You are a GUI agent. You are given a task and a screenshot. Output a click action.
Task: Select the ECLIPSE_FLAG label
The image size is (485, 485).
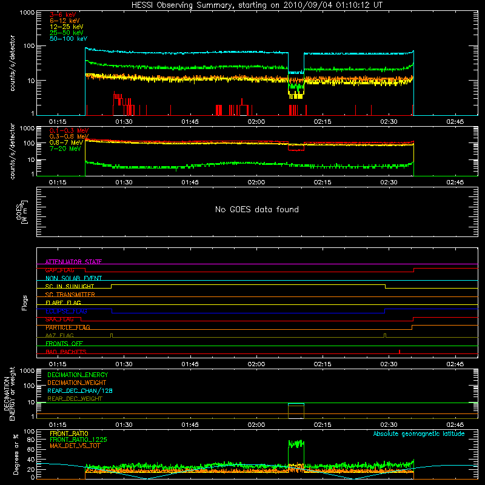pos(66,311)
